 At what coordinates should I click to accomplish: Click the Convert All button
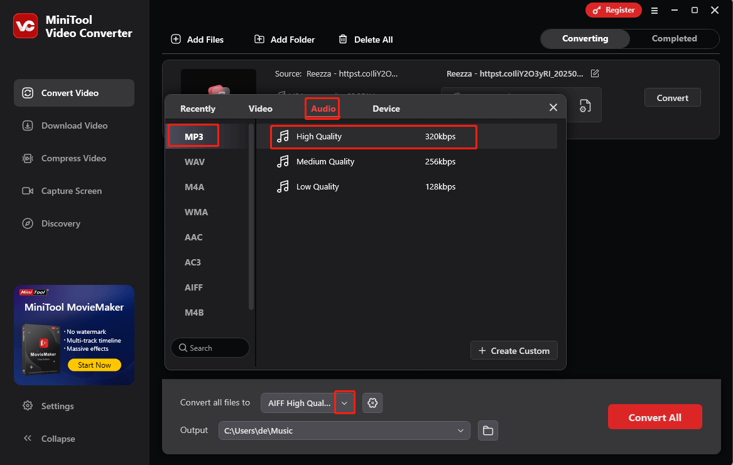pyautogui.click(x=654, y=417)
